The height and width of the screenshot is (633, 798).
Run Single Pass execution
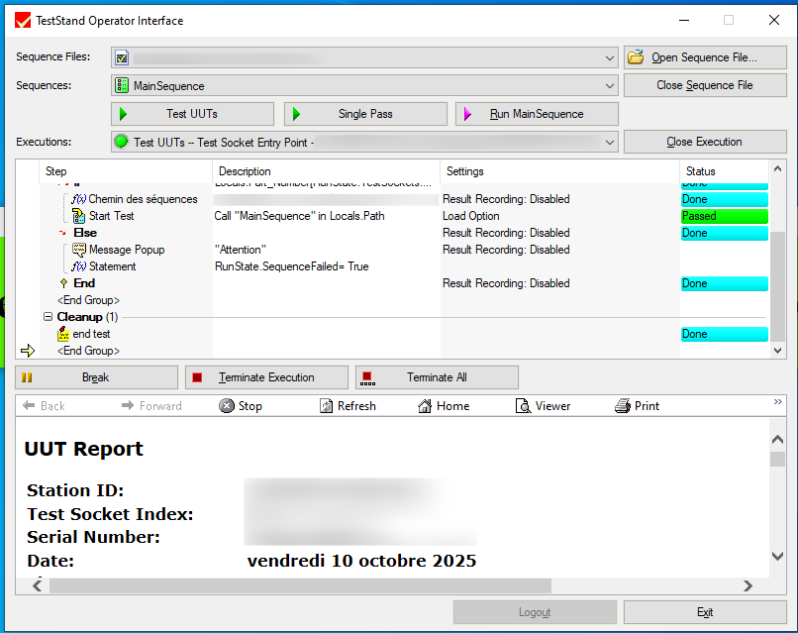(364, 114)
